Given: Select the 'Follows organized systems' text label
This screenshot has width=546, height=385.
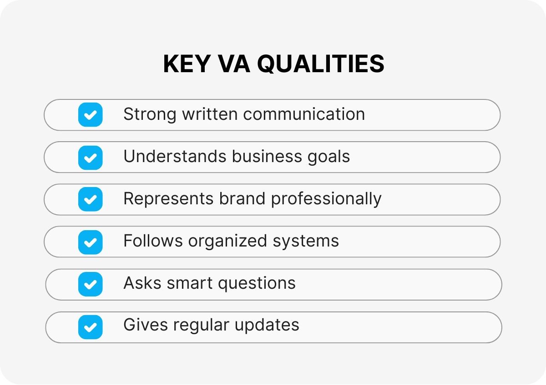Looking at the screenshot, I should click(x=231, y=241).
